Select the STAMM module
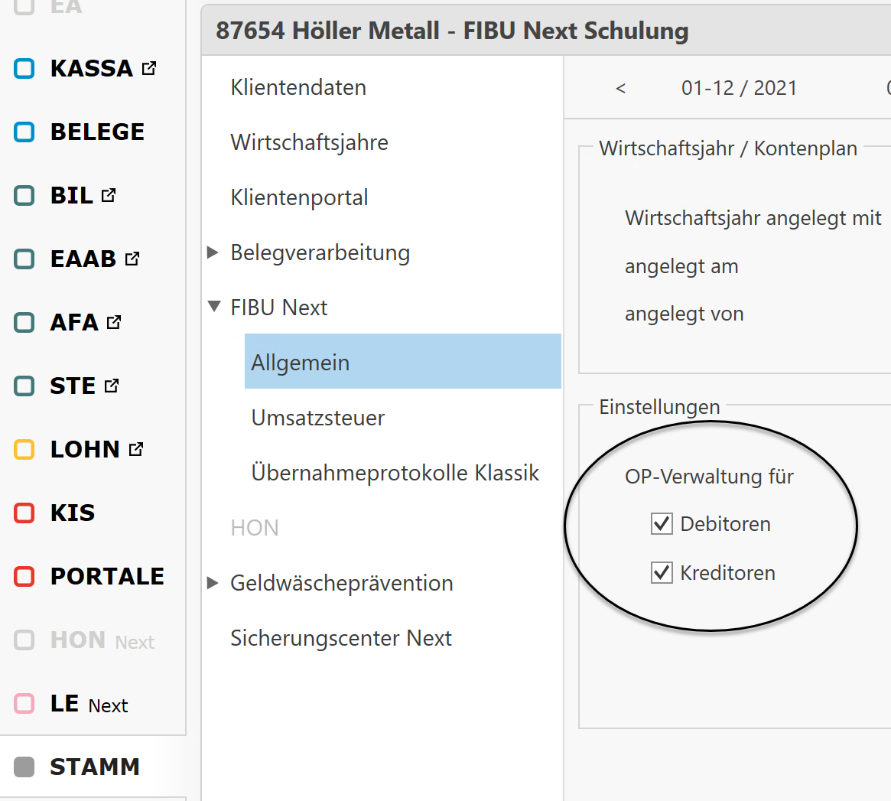This screenshot has height=801, width=891. pos(94,767)
